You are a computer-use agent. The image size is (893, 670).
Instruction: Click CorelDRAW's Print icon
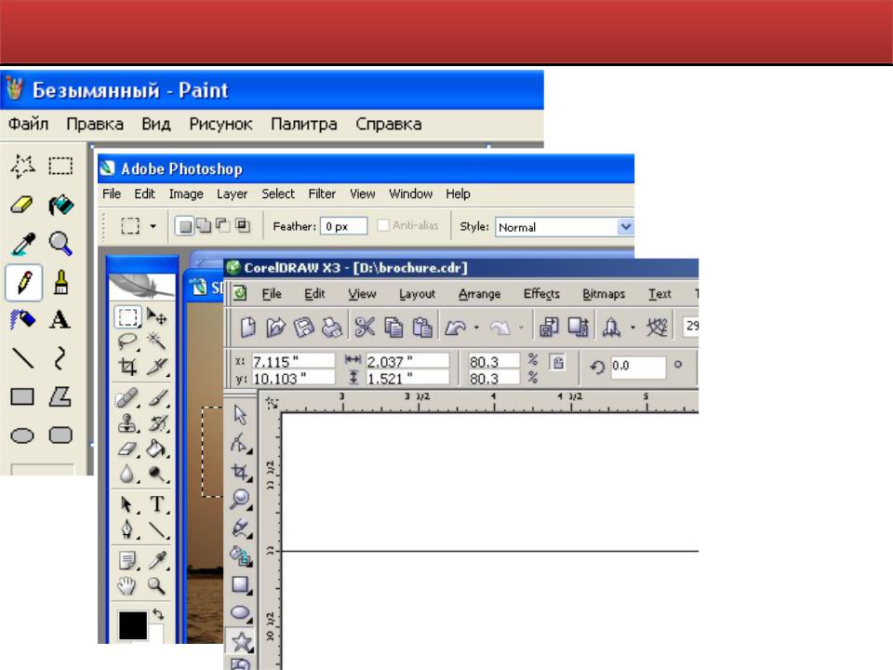(x=332, y=327)
